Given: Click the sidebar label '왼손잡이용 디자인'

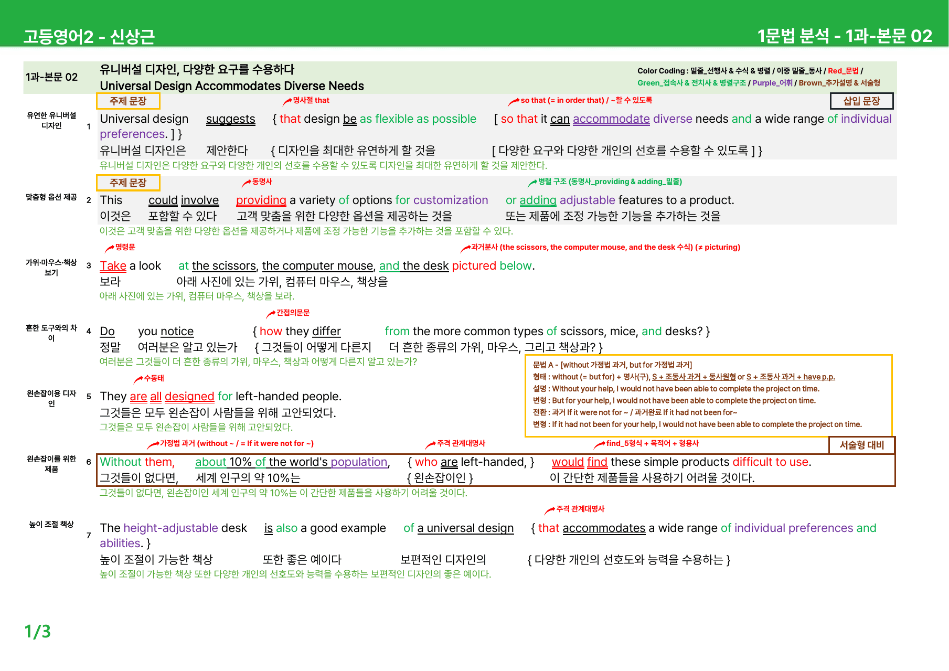Looking at the screenshot, I should click(51, 399).
